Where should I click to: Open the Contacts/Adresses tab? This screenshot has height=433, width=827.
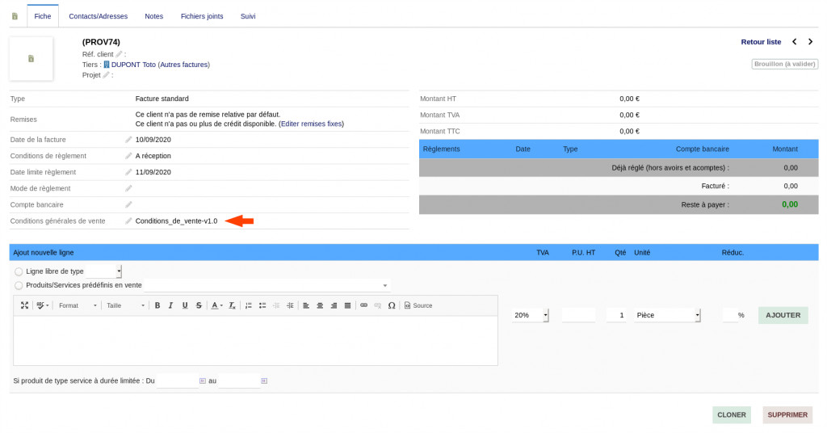pos(98,16)
